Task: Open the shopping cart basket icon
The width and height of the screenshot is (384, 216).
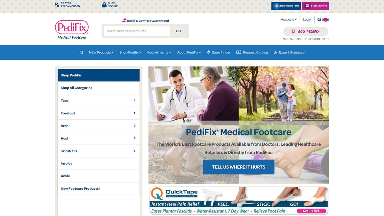Action: 319,20
